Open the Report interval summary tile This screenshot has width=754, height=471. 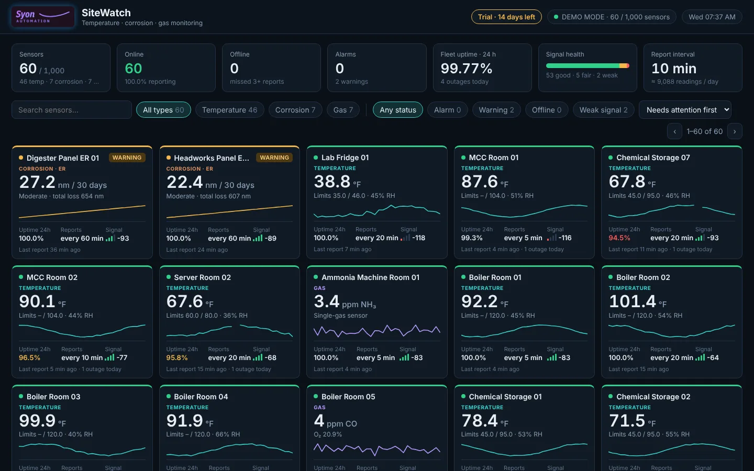point(693,68)
